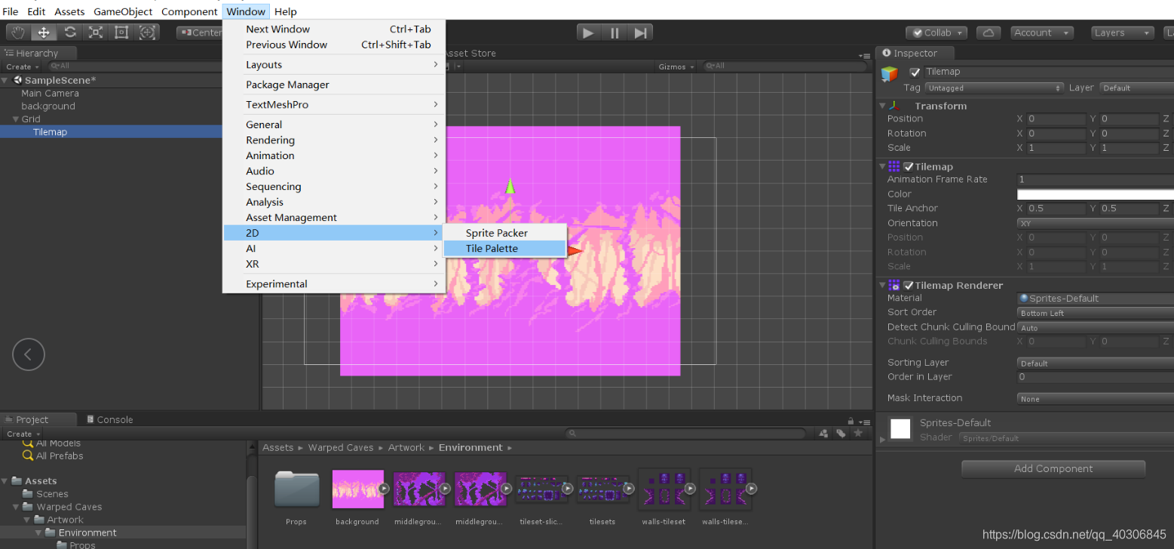1174x549 pixels.
Task: Click the circled back arrow overlay button
Action: click(29, 354)
